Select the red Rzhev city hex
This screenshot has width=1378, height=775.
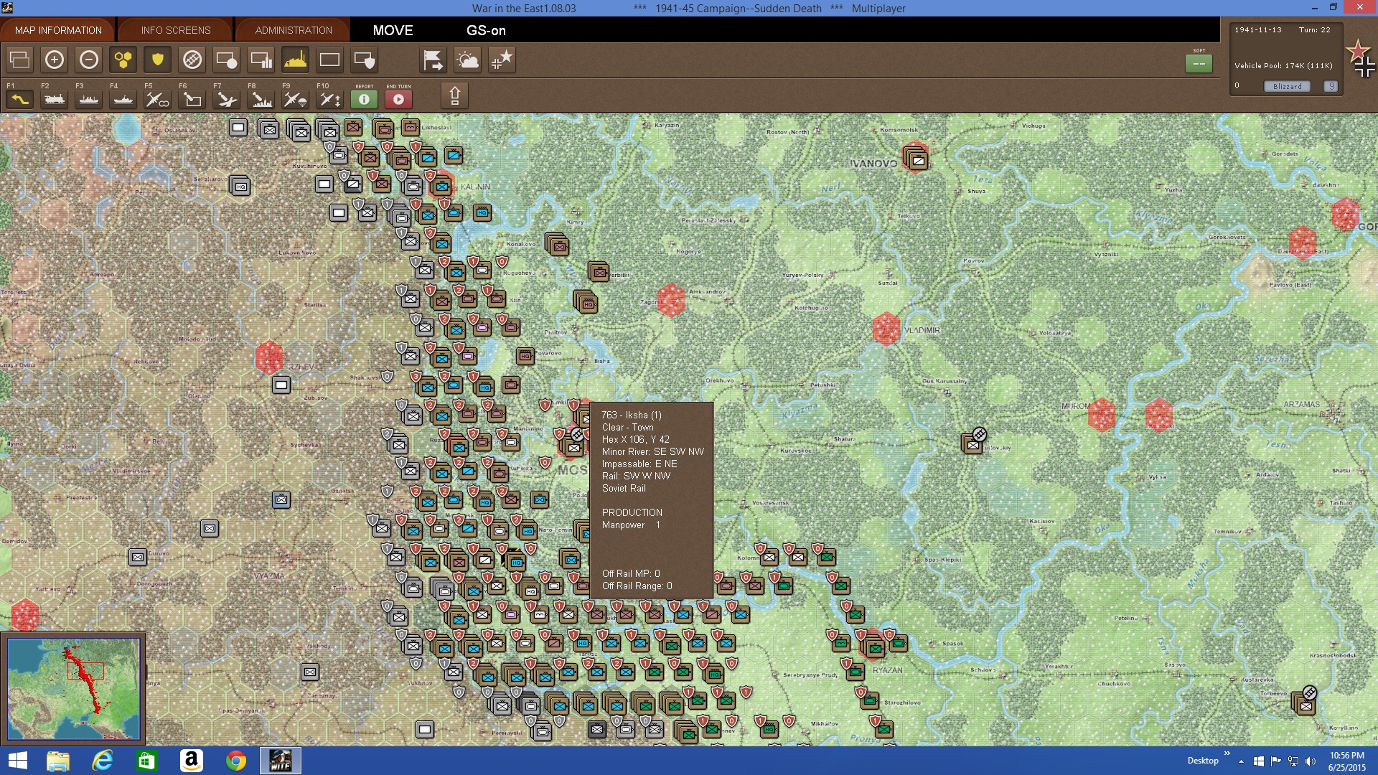pos(269,357)
